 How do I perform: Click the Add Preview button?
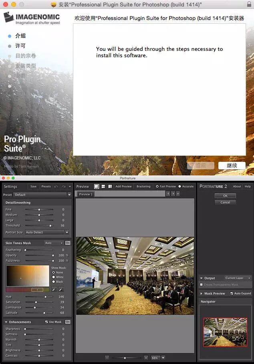123,187
